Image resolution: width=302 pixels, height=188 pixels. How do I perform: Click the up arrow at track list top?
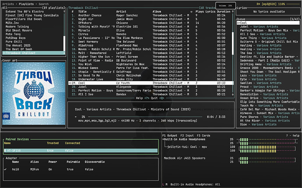[233, 11]
